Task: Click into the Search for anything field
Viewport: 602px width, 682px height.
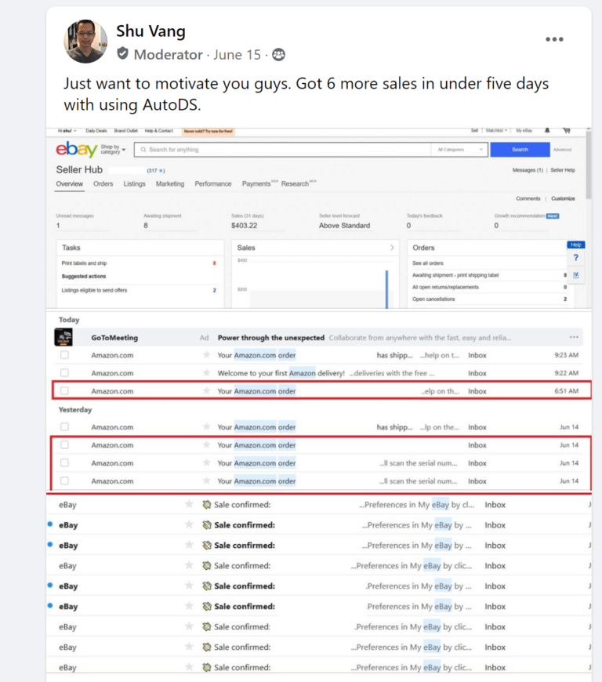Action: pyautogui.click(x=283, y=150)
